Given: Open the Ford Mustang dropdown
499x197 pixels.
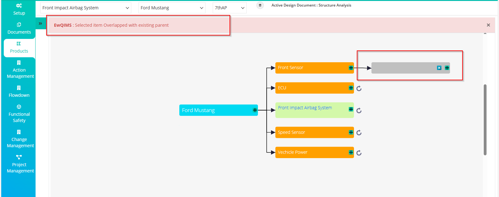Looking at the screenshot, I should [x=172, y=8].
